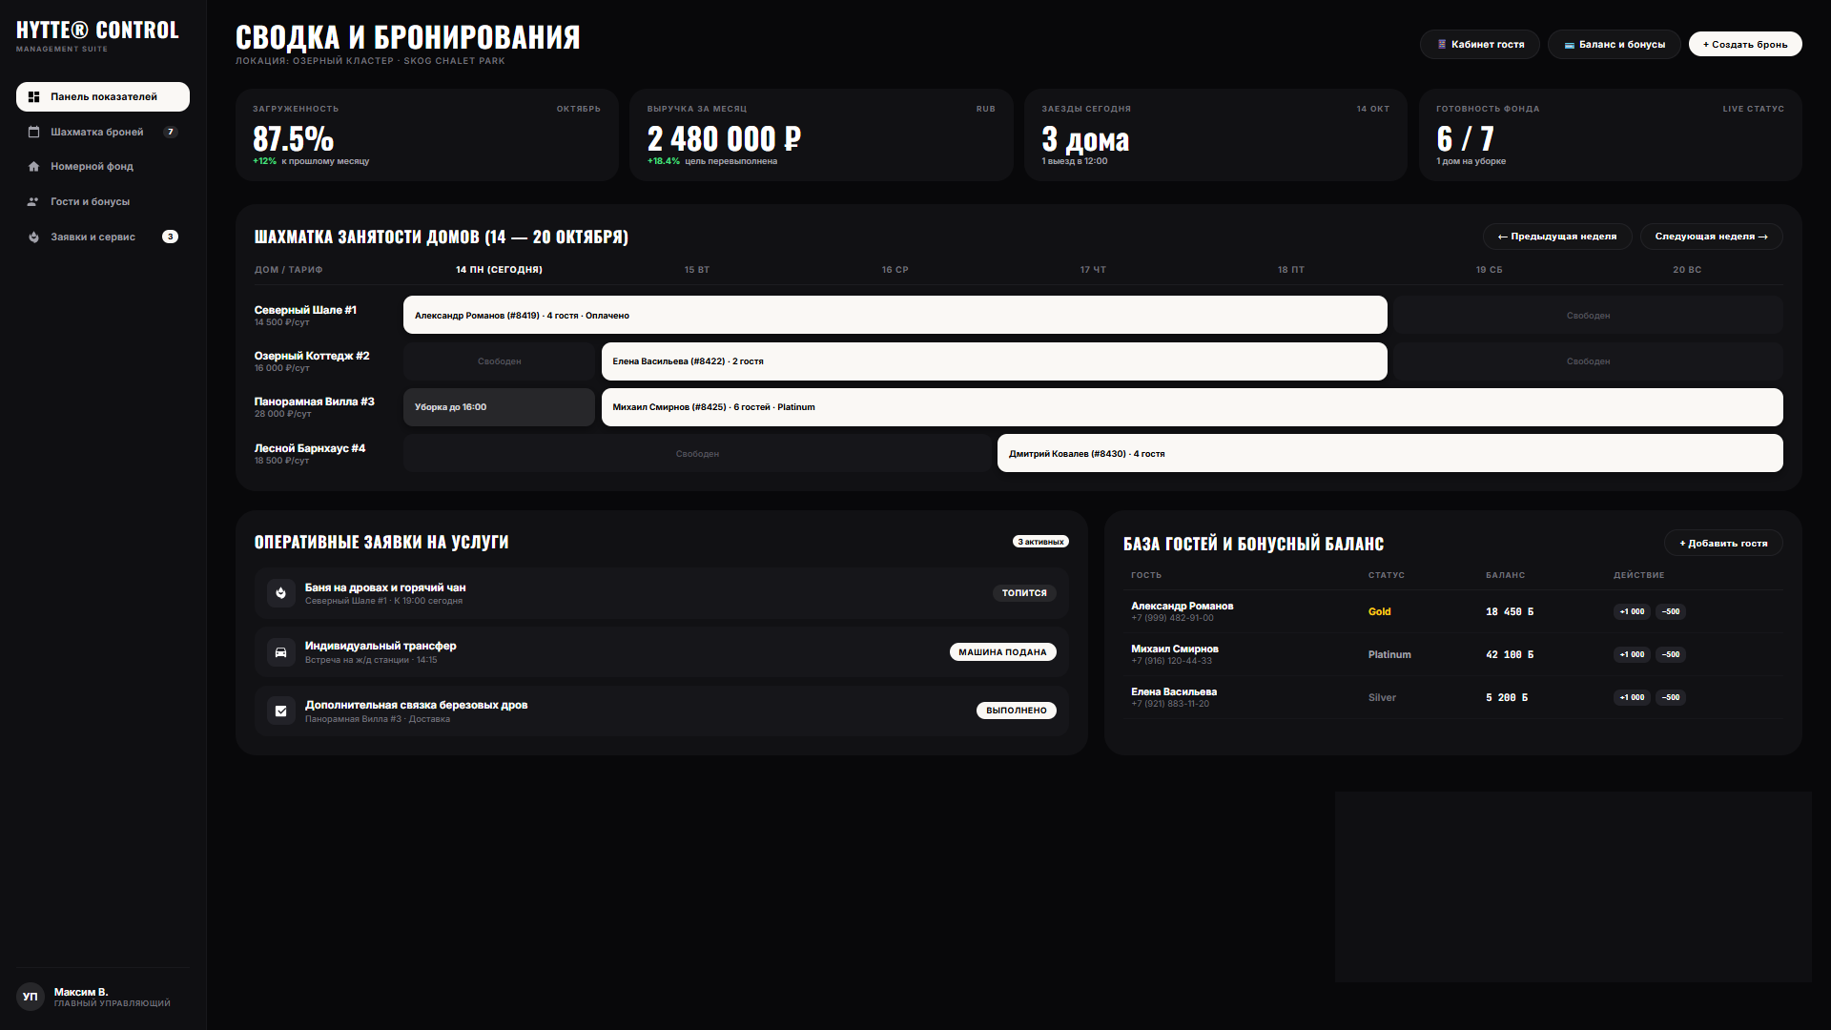Click МАШИНА ПОДАНА status badge
Image resolution: width=1831 pixels, height=1030 pixels.
pos(1002,652)
